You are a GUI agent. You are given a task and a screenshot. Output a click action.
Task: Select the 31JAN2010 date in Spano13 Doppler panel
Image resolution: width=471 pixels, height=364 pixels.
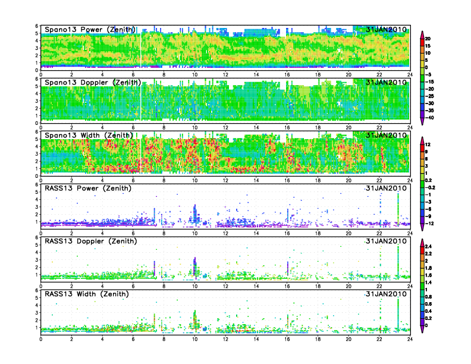pyautogui.click(x=387, y=82)
